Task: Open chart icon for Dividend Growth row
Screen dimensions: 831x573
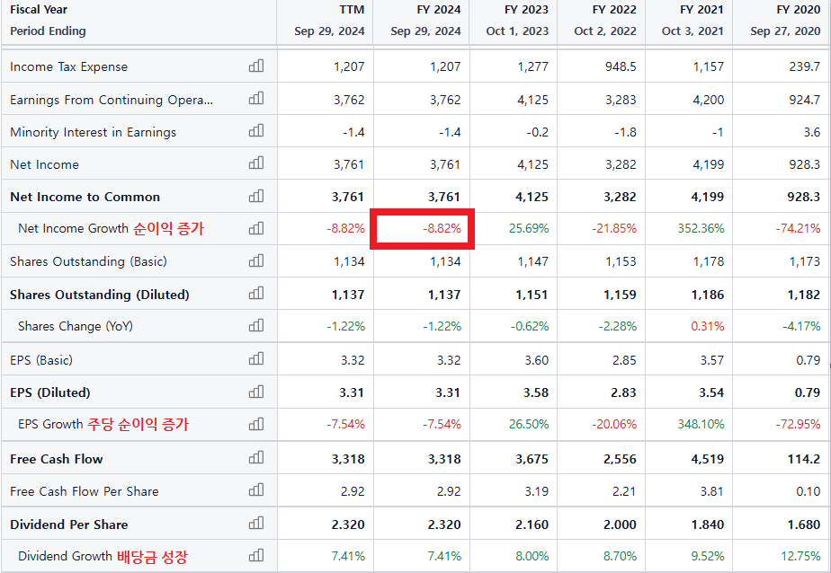Action: [256, 556]
